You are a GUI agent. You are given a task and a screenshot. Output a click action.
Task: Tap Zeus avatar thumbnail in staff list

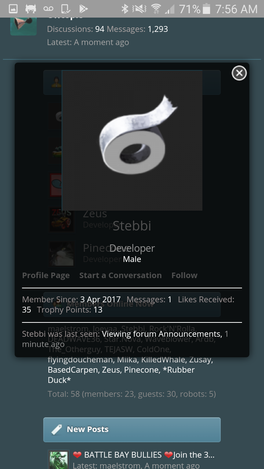[62, 219]
